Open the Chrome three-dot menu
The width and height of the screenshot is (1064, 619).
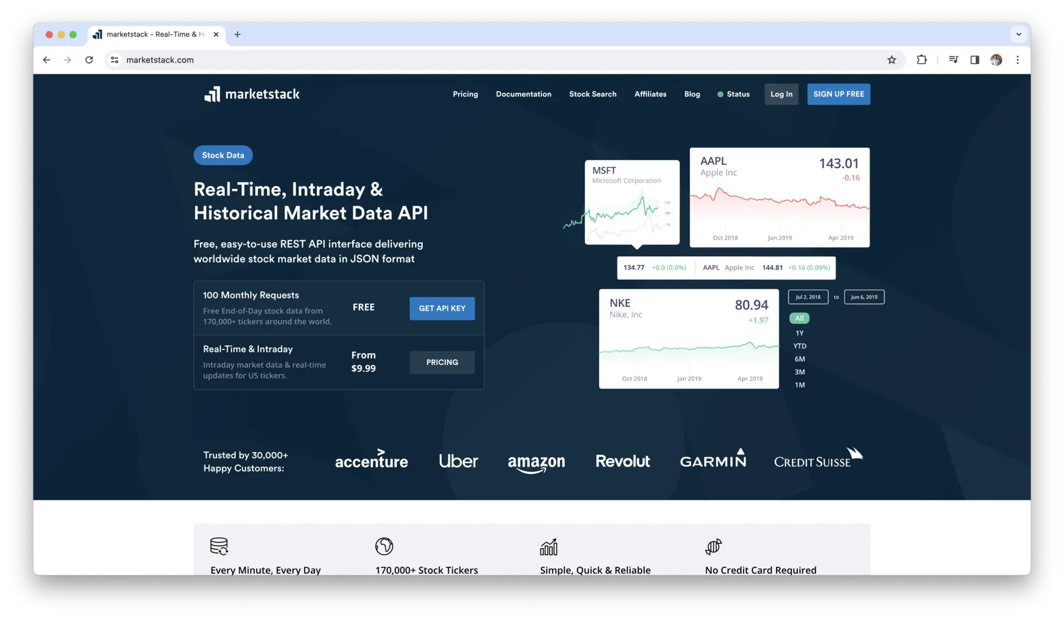point(1018,60)
